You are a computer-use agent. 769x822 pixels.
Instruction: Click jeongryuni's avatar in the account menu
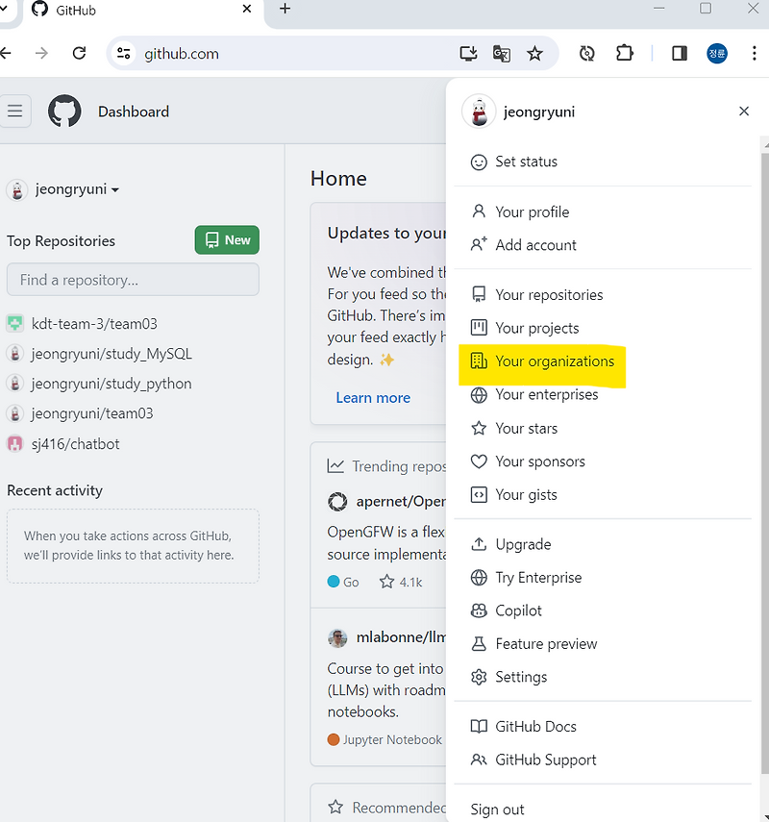[x=479, y=111]
